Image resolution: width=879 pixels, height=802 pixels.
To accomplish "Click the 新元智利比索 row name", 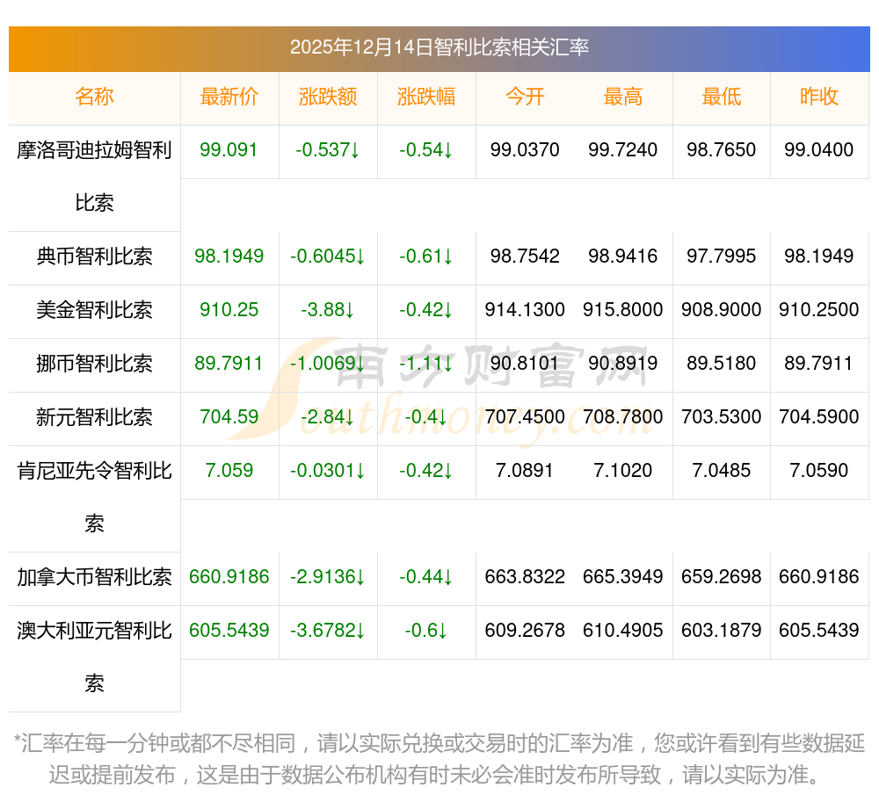I will [x=94, y=417].
